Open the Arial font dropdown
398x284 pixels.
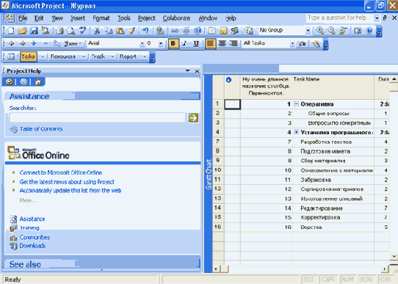142,43
